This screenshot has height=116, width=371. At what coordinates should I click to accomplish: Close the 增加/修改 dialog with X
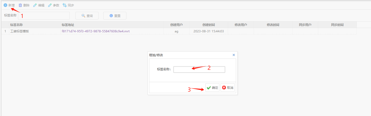pos(234,55)
